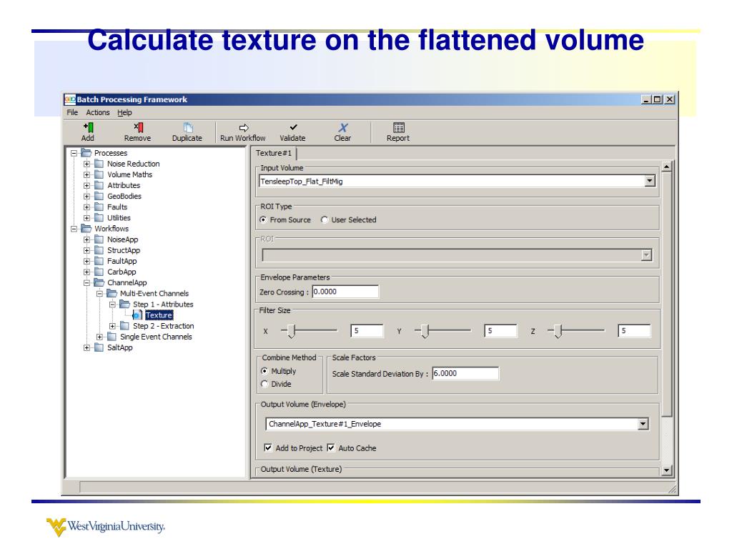This screenshot has width=732, height=549.
Task: Click the Batch Processing Framework title icon
Action: (70, 99)
